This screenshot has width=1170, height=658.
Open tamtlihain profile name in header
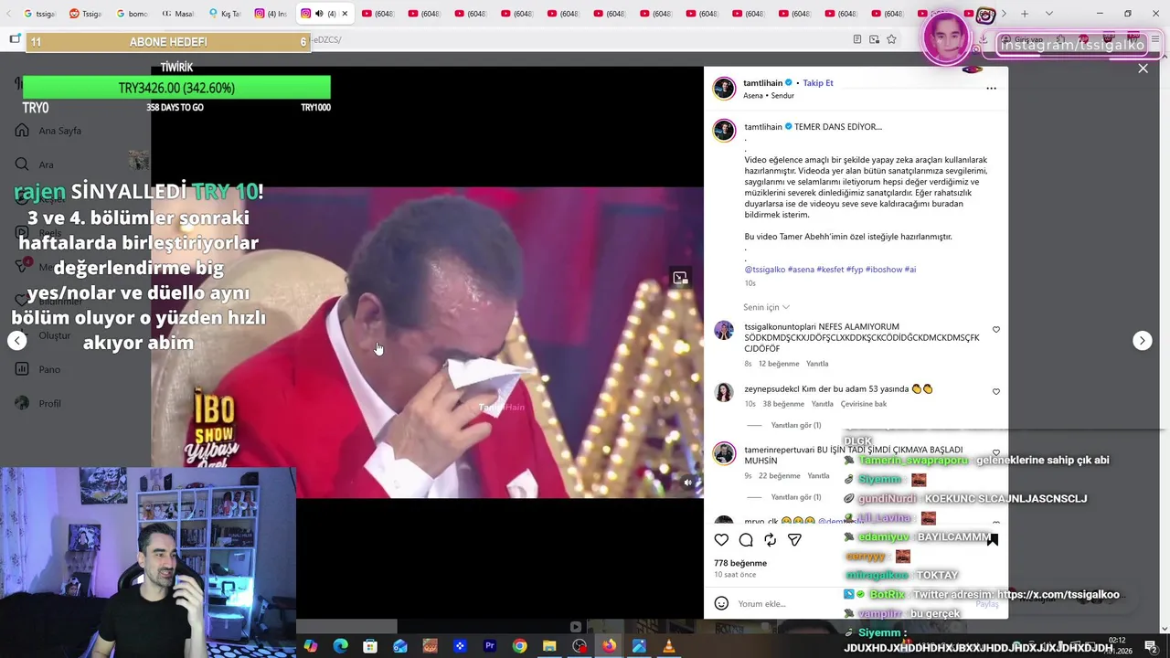click(762, 82)
